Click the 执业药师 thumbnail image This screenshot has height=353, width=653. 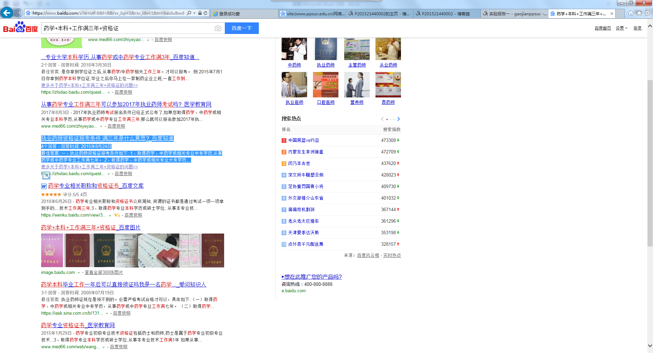tap(325, 49)
